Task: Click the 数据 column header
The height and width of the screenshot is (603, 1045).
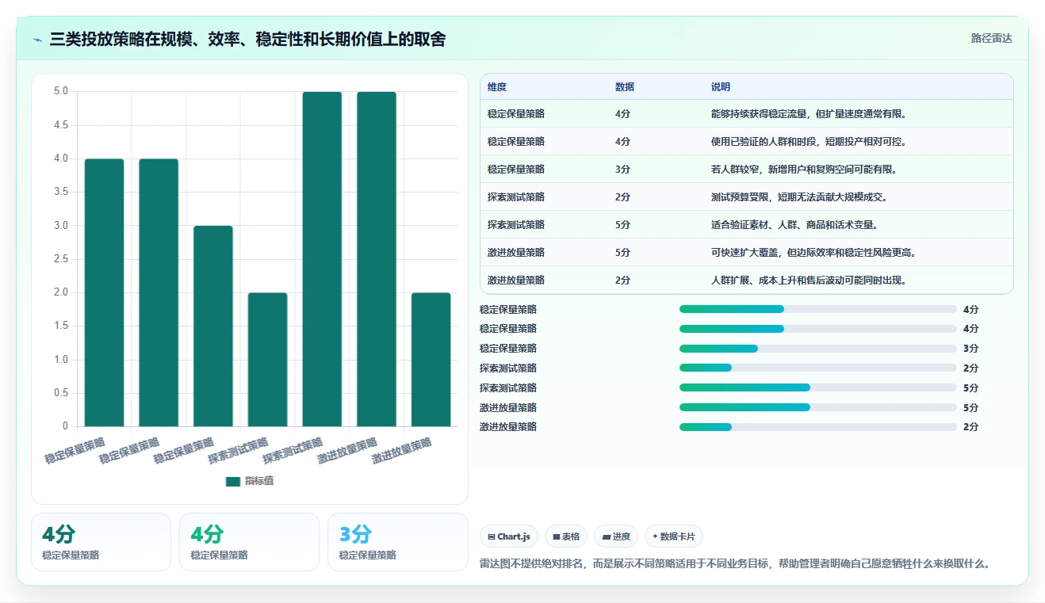Action: coord(625,87)
